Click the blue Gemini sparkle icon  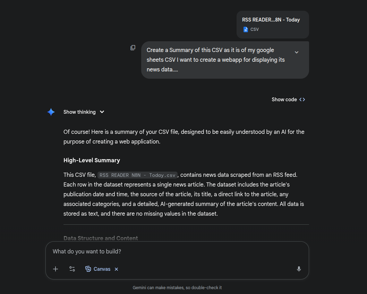click(x=51, y=112)
